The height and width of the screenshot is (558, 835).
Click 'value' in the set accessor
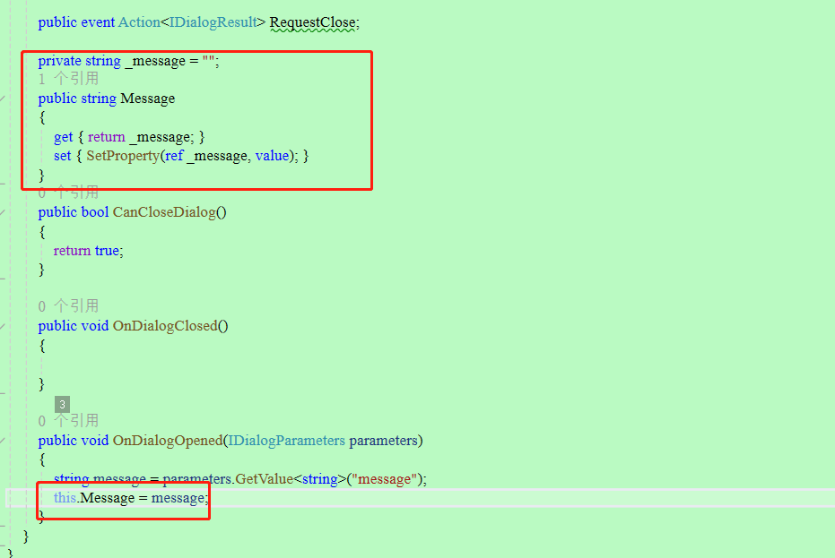(272, 156)
